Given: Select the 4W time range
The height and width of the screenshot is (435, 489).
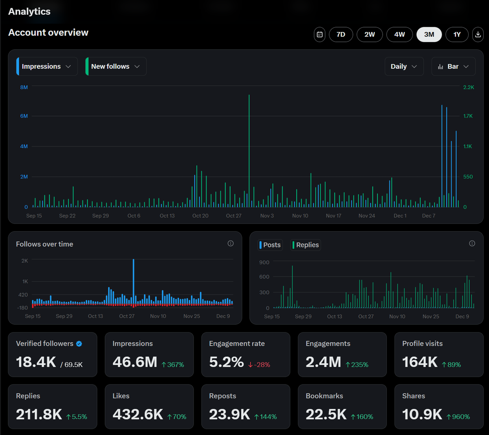Looking at the screenshot, I should pos(400,35).
